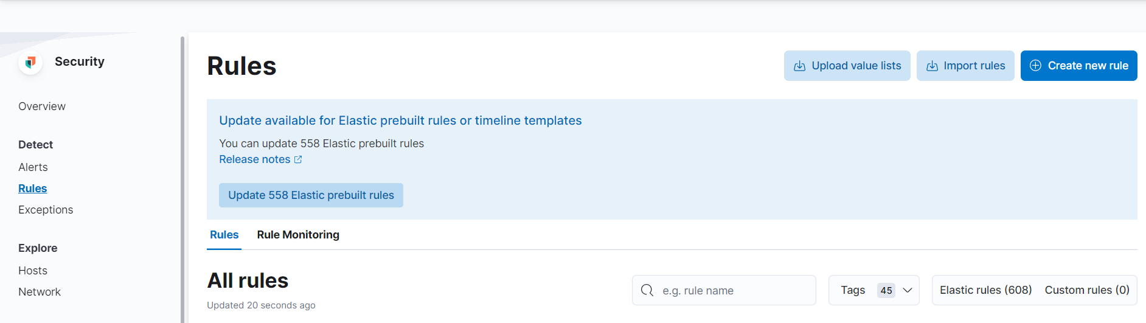Image resolution: width=1146 pixels, height=323 pixels.
Task: Update 558 Elastic prebuilt rules
Action: click(311, 195)
